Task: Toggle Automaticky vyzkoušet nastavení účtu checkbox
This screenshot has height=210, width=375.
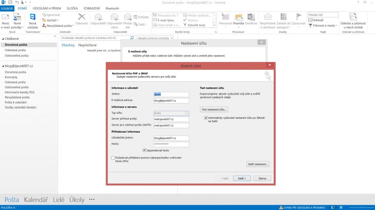Action: pyautogui.click(x=206, y=118)
